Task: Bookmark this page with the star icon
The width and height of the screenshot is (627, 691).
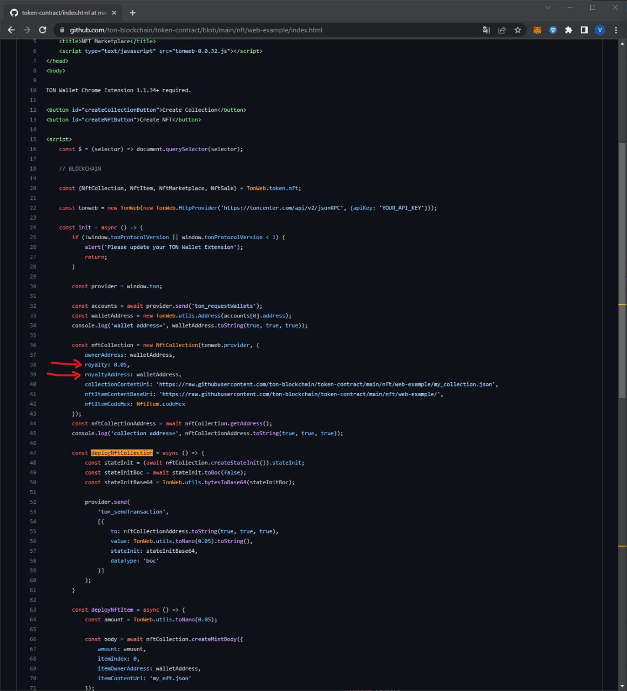Action: click(518, 30)
